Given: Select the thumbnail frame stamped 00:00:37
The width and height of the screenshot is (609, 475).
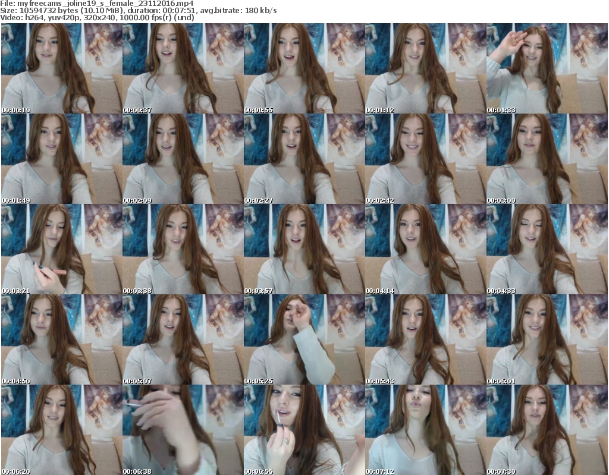Looking at the screenshot, I should (x=183, y=68).
